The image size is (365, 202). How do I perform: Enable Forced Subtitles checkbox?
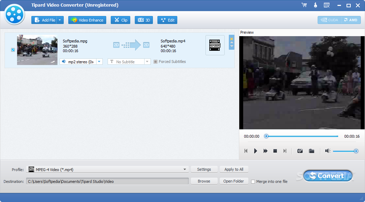click(155, 62)
